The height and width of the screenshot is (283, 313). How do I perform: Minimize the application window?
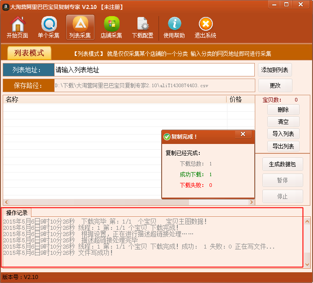coord(274,4)
